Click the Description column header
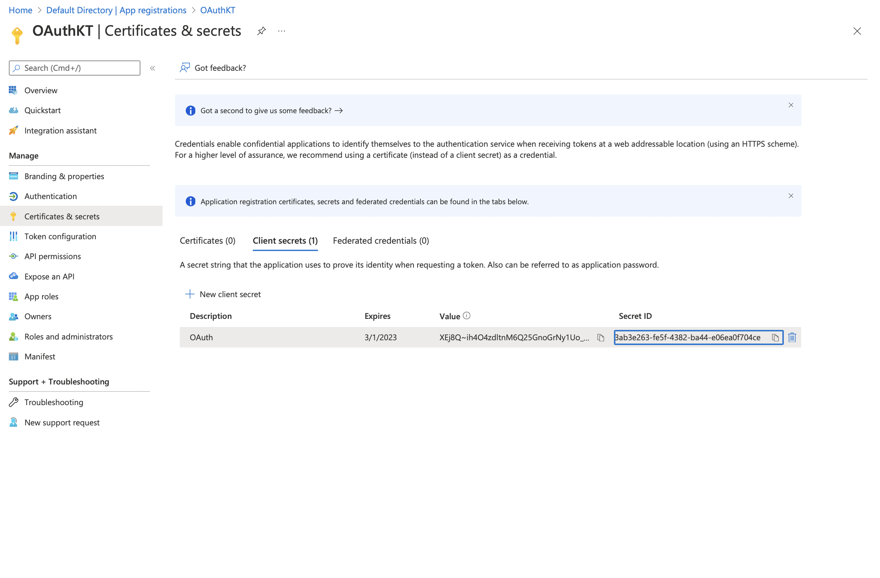This screenshot has height=578, width=880. click(211, 316)
